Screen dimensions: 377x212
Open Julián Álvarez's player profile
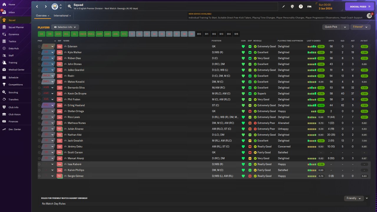pos(76,129)
